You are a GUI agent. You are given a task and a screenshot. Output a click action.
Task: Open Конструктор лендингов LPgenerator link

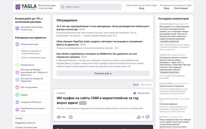coord(32,80)
